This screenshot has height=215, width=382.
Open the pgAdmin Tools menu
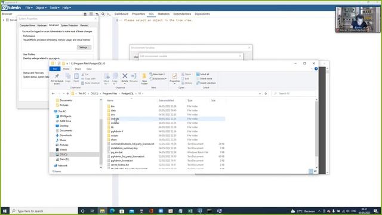pos(54,8)
